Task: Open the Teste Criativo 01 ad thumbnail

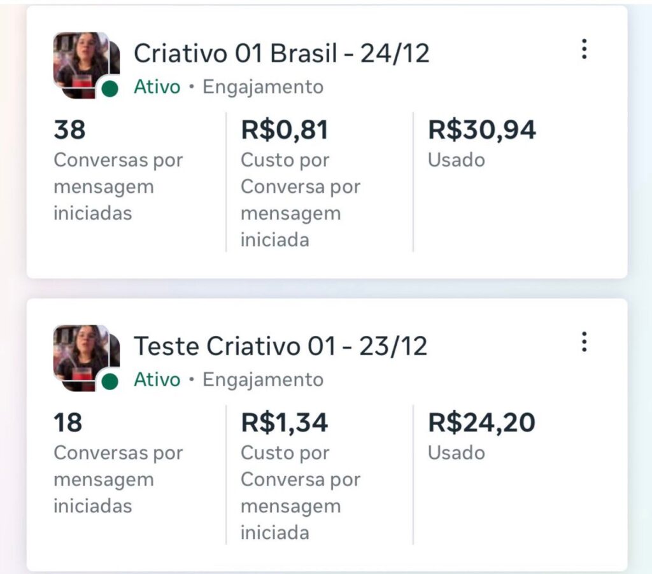Action: point(83,355)
